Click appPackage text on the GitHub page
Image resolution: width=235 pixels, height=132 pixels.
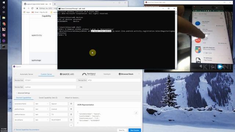coord(36,60)
